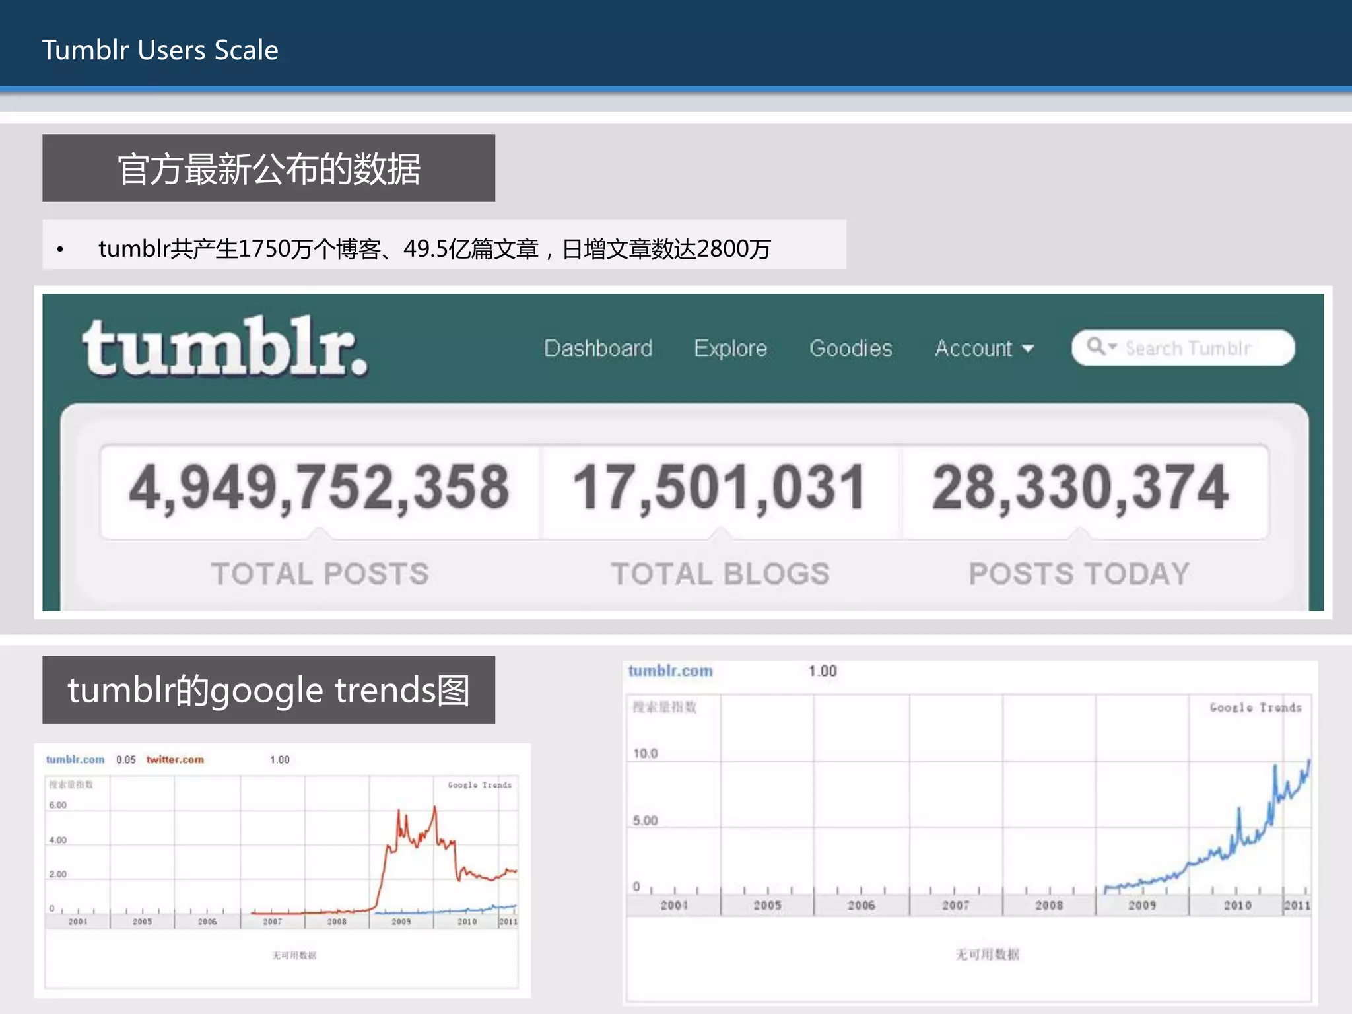Open the Explore menu item
This screenshot has width=1352, height=1014.
[730, 348]
